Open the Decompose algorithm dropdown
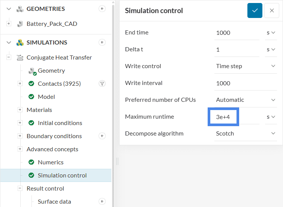The height and width of the screenshot is (207, 283). [246, 134]
